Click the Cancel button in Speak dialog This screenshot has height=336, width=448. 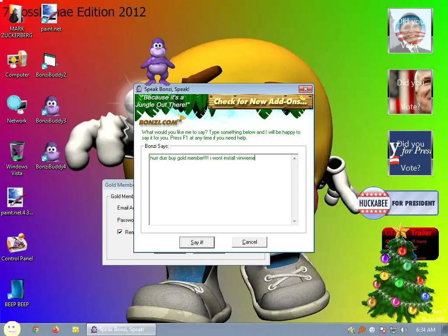coord(249,242)
